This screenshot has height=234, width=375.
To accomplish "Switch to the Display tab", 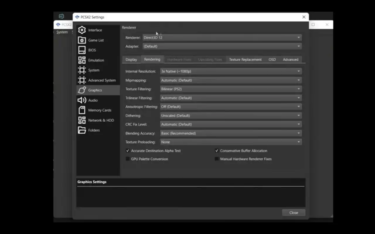I will pos(131,59).
